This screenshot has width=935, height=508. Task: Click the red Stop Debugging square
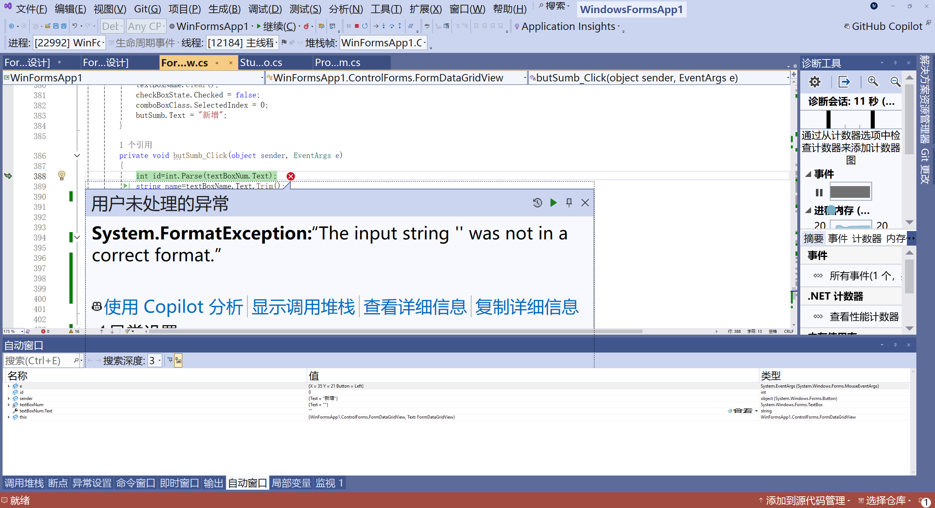[x=356, y=26]
